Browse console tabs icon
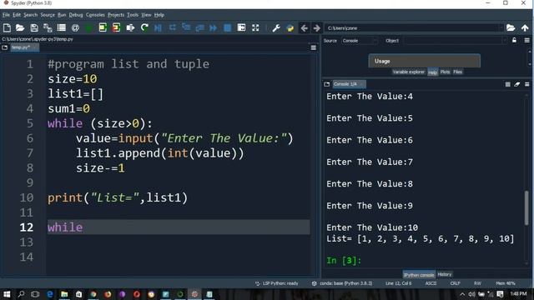The height and width of the screenshot is (300, 534). pyautogui.click(x=327, y=84)
